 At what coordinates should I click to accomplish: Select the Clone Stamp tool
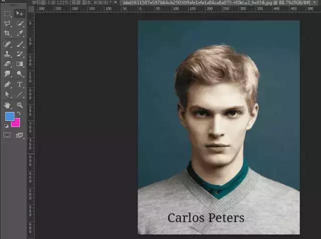(7, 54)
